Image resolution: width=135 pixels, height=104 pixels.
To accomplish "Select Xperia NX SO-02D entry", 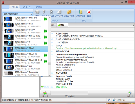I will (x=26, y=37).
